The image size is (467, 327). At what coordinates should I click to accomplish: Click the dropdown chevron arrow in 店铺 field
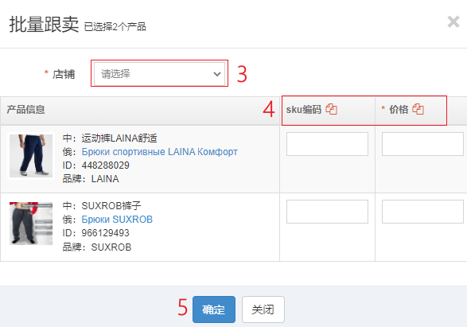217,74
